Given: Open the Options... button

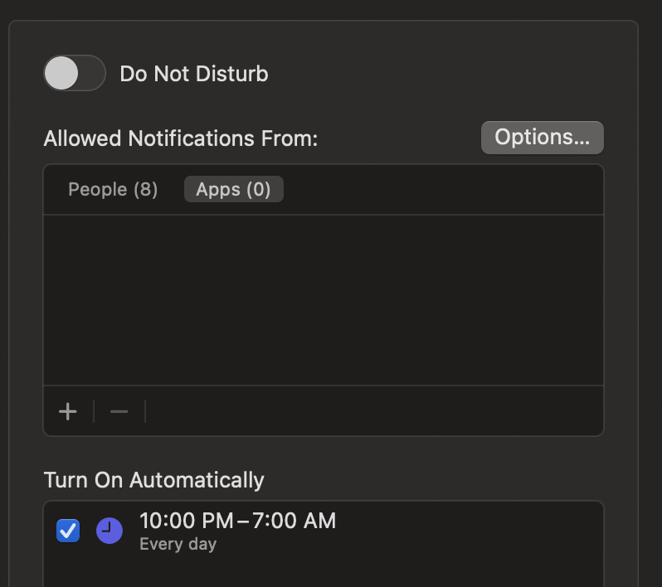Looking at the screenshot, I should click(542, 138).
